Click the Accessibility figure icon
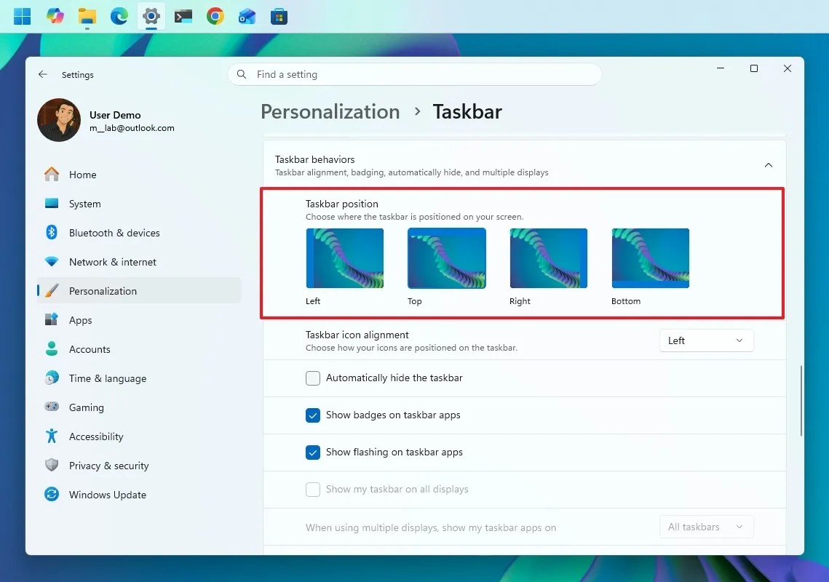This screenshot has height=582, width=829. 51,436
